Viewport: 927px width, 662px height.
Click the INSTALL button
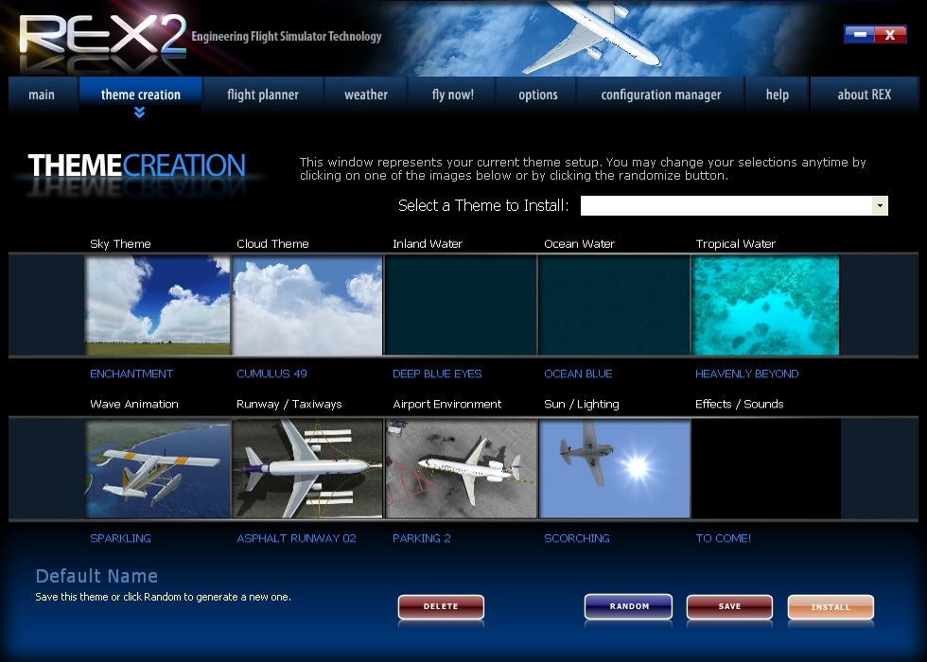(831, 607)
